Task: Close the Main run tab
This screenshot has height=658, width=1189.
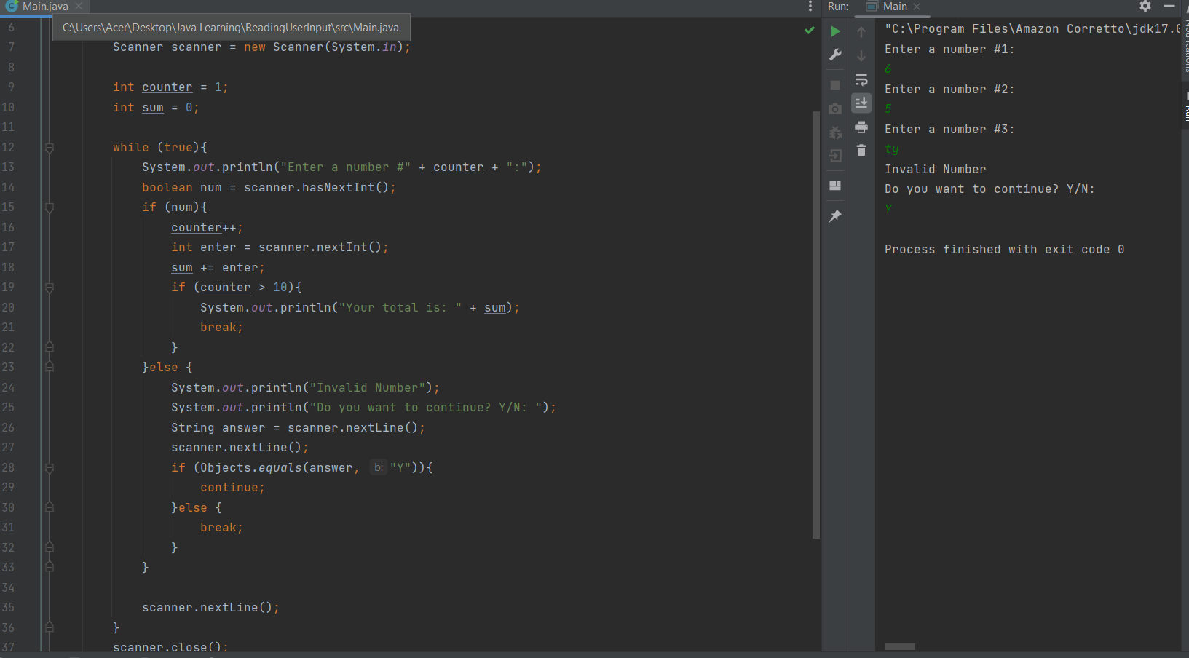Action: (x=917, y=7)
